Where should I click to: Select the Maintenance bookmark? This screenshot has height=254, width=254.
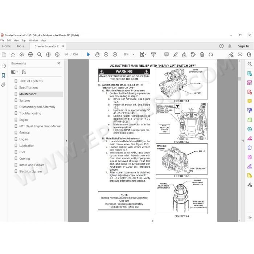click(28, 94)
